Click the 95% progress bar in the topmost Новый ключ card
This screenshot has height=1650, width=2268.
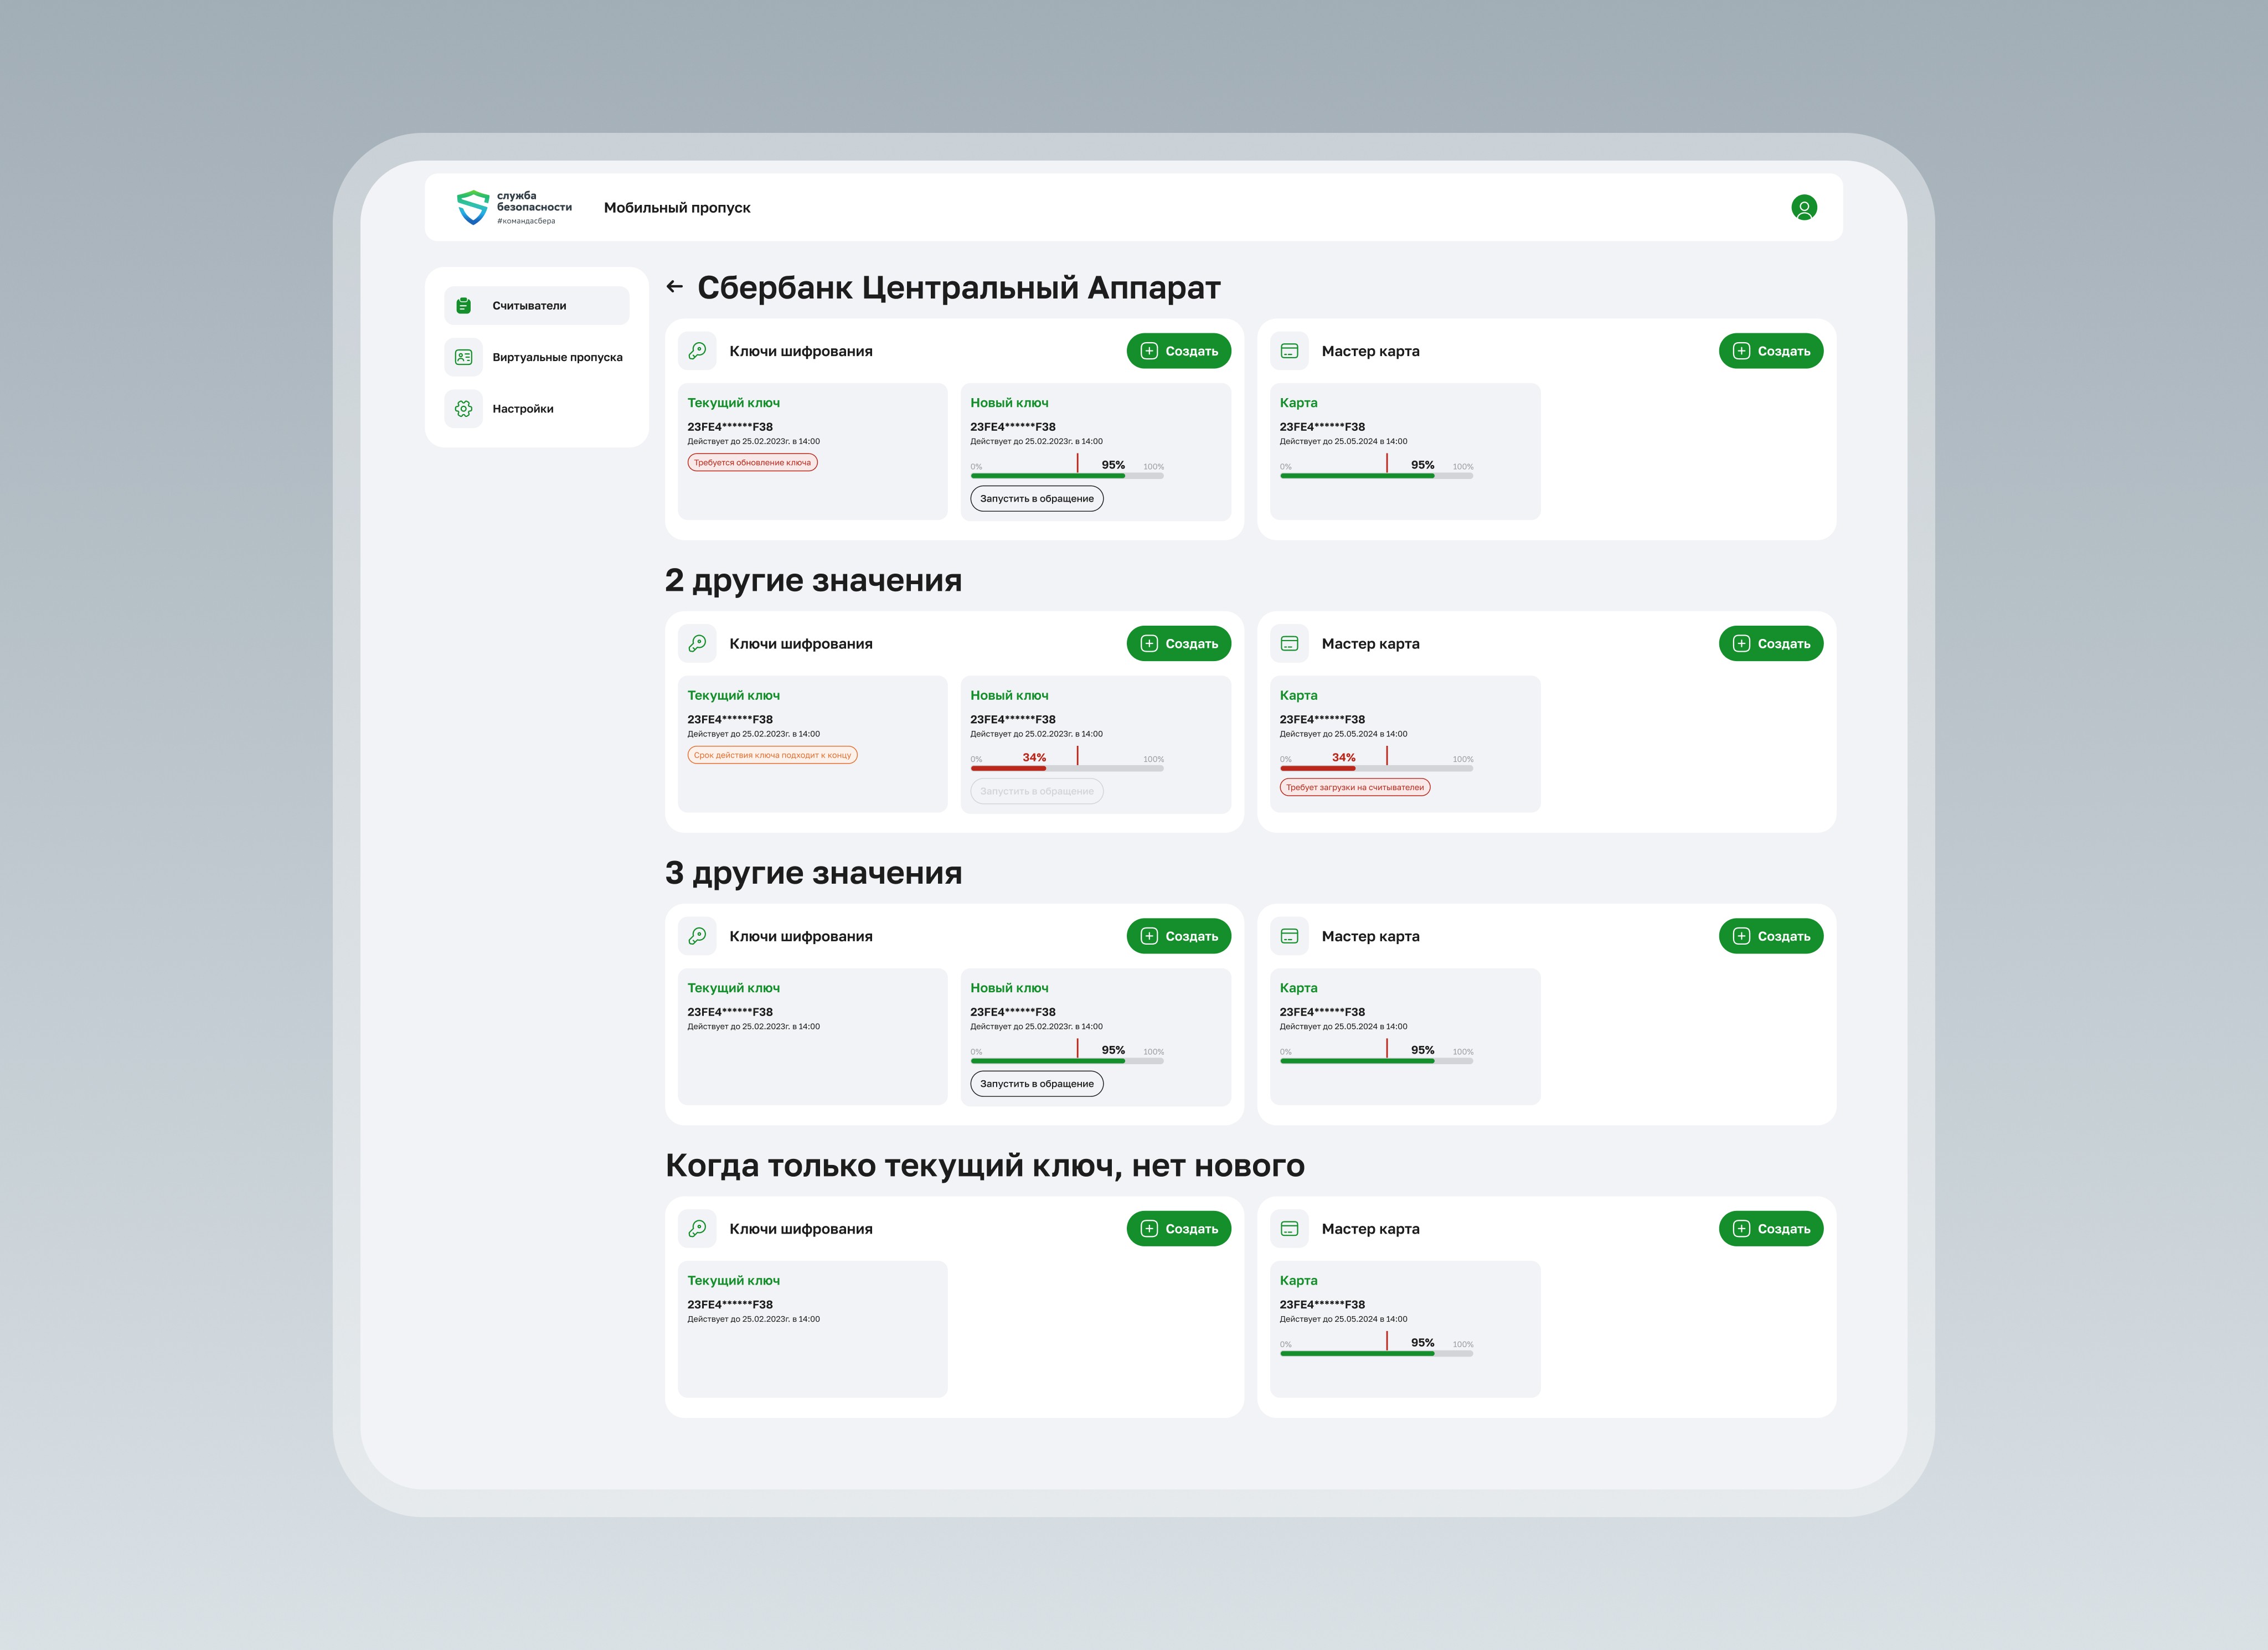coord(1067,476)
